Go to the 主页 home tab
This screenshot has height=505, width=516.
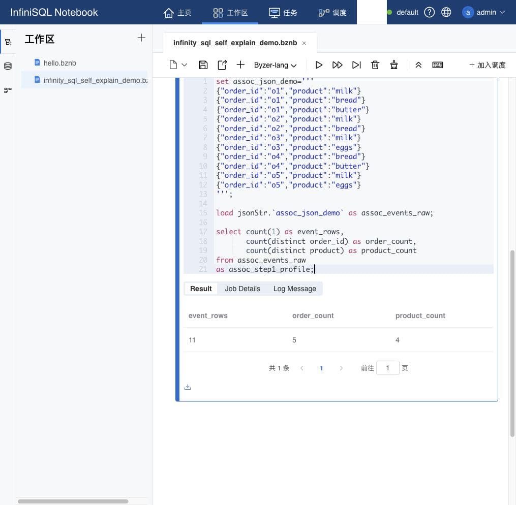click(177, 13)
